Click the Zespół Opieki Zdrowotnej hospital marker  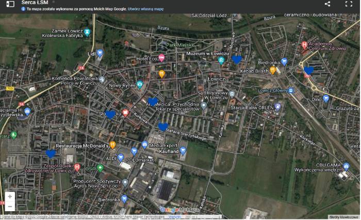pyautogui.click(x=77, y=167)
